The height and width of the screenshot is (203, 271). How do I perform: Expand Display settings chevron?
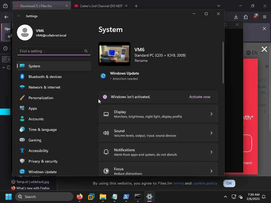click(x=211, y=114)
